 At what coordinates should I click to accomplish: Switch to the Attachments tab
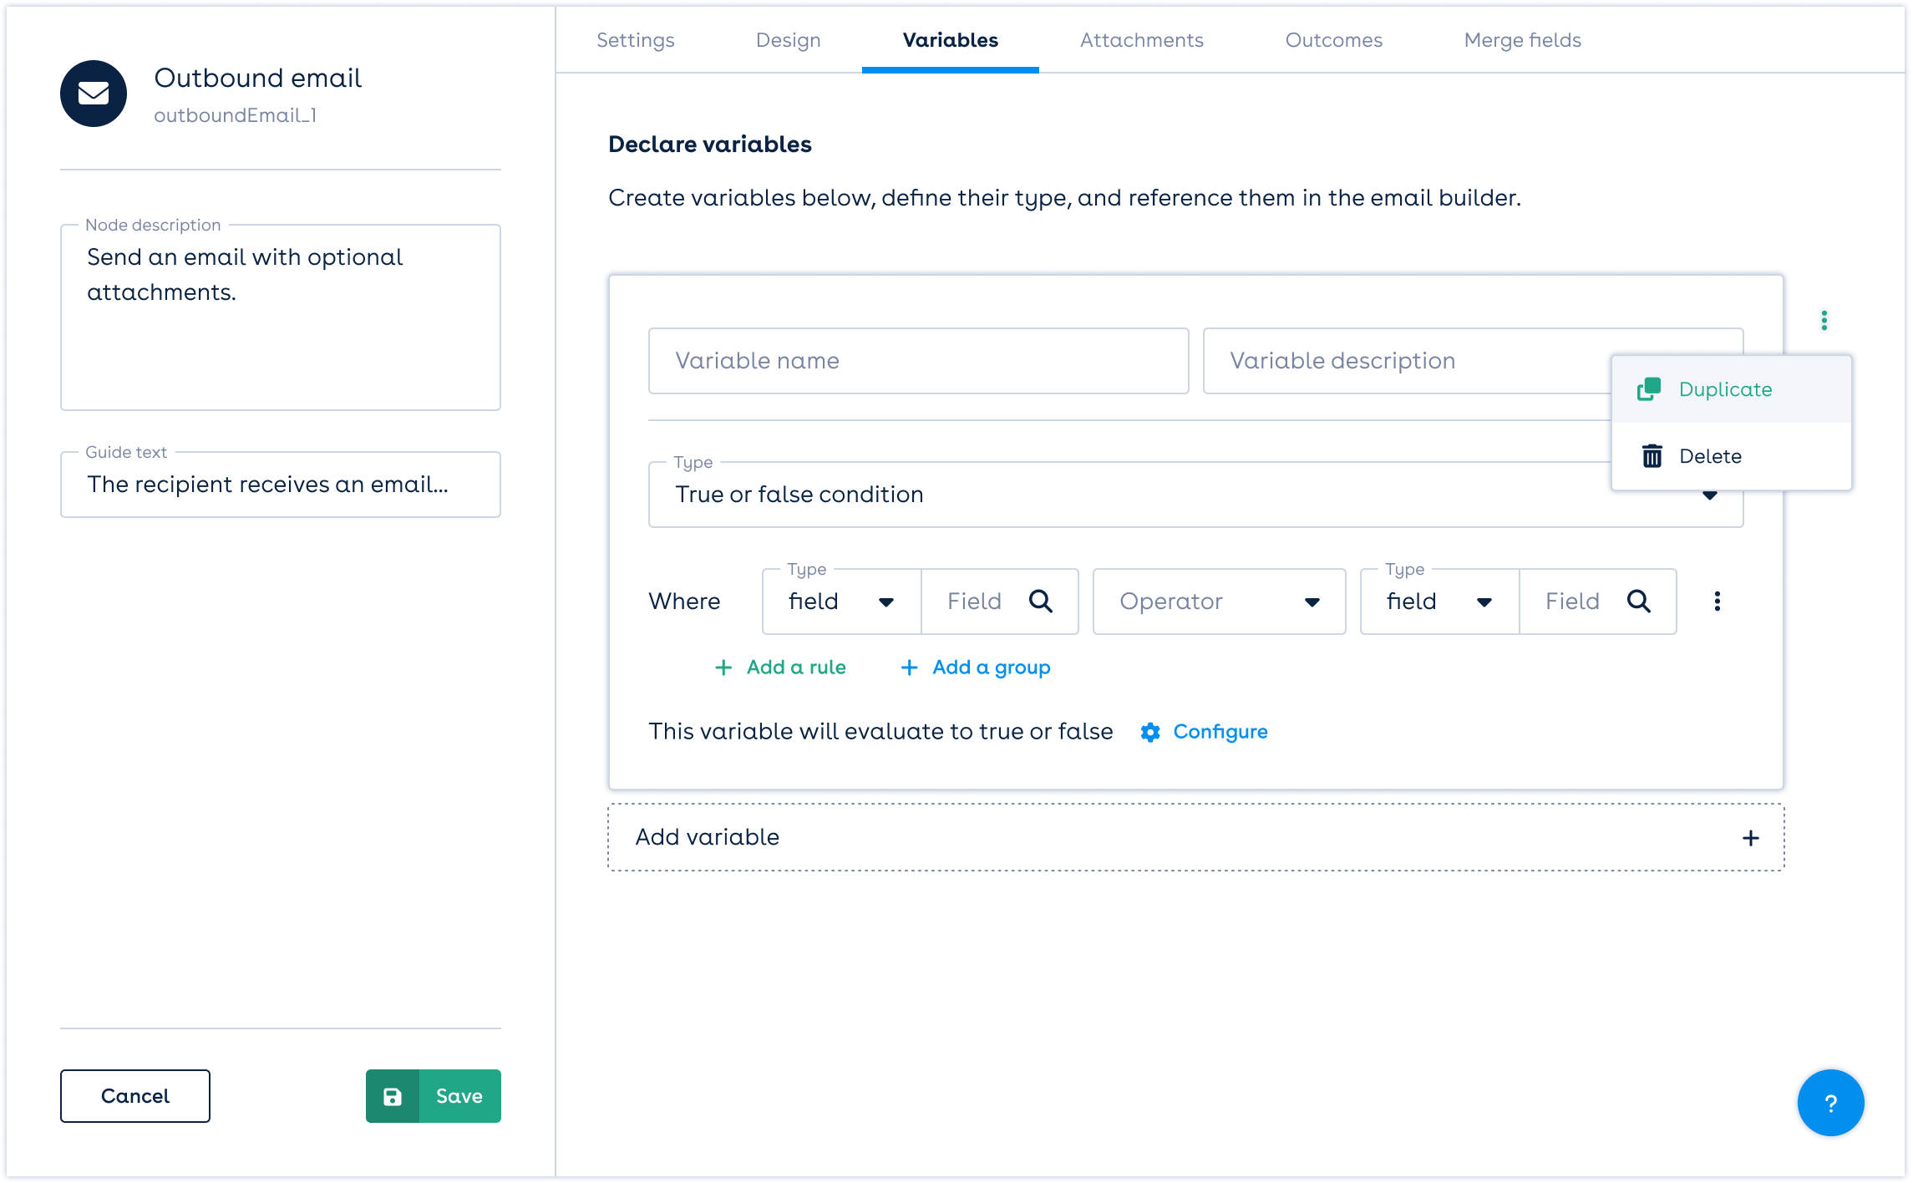click(1141, 40)
